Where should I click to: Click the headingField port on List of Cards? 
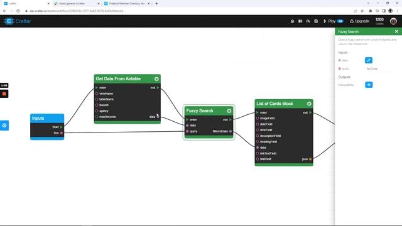(x=258, y=142)
